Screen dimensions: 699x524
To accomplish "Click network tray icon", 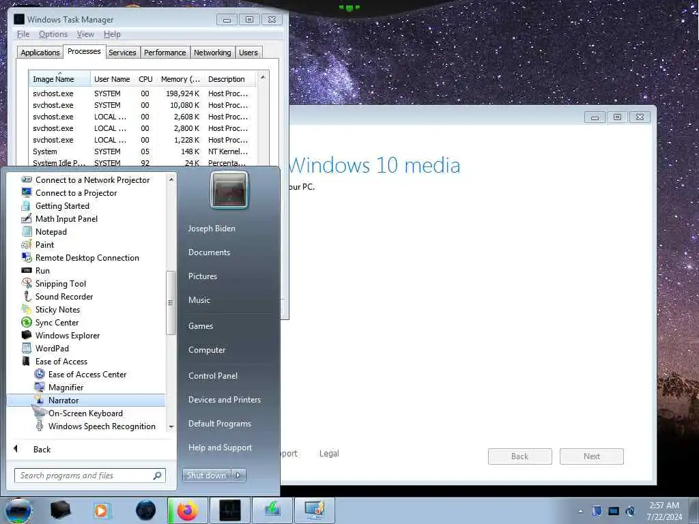I will pyautogui.click(x=614, y=511).
